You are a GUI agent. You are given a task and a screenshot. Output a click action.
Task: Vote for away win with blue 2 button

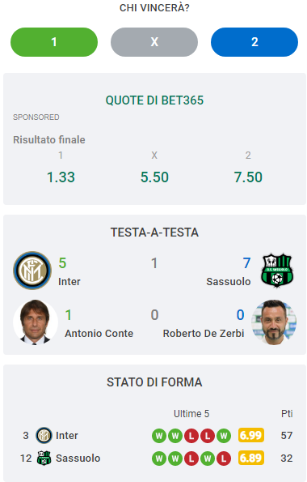click(254, 42)
